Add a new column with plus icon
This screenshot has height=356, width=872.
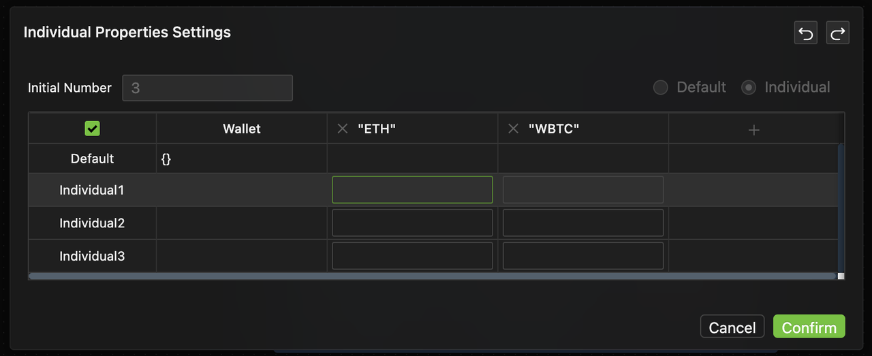tap(753, 129)
